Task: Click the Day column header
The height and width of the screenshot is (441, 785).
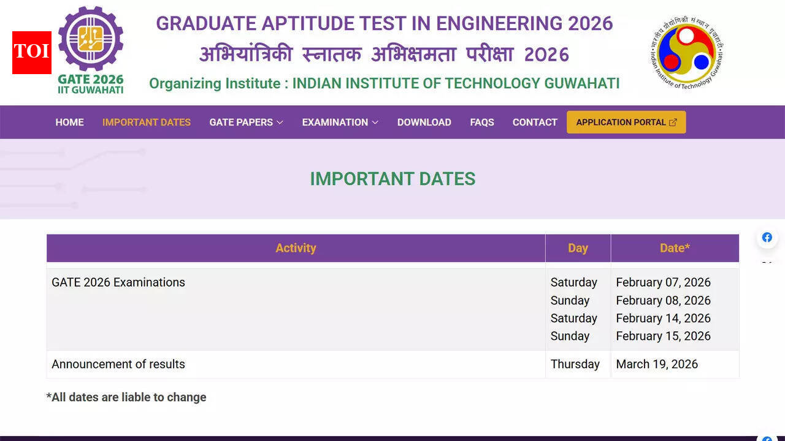Action: (578, 248)
